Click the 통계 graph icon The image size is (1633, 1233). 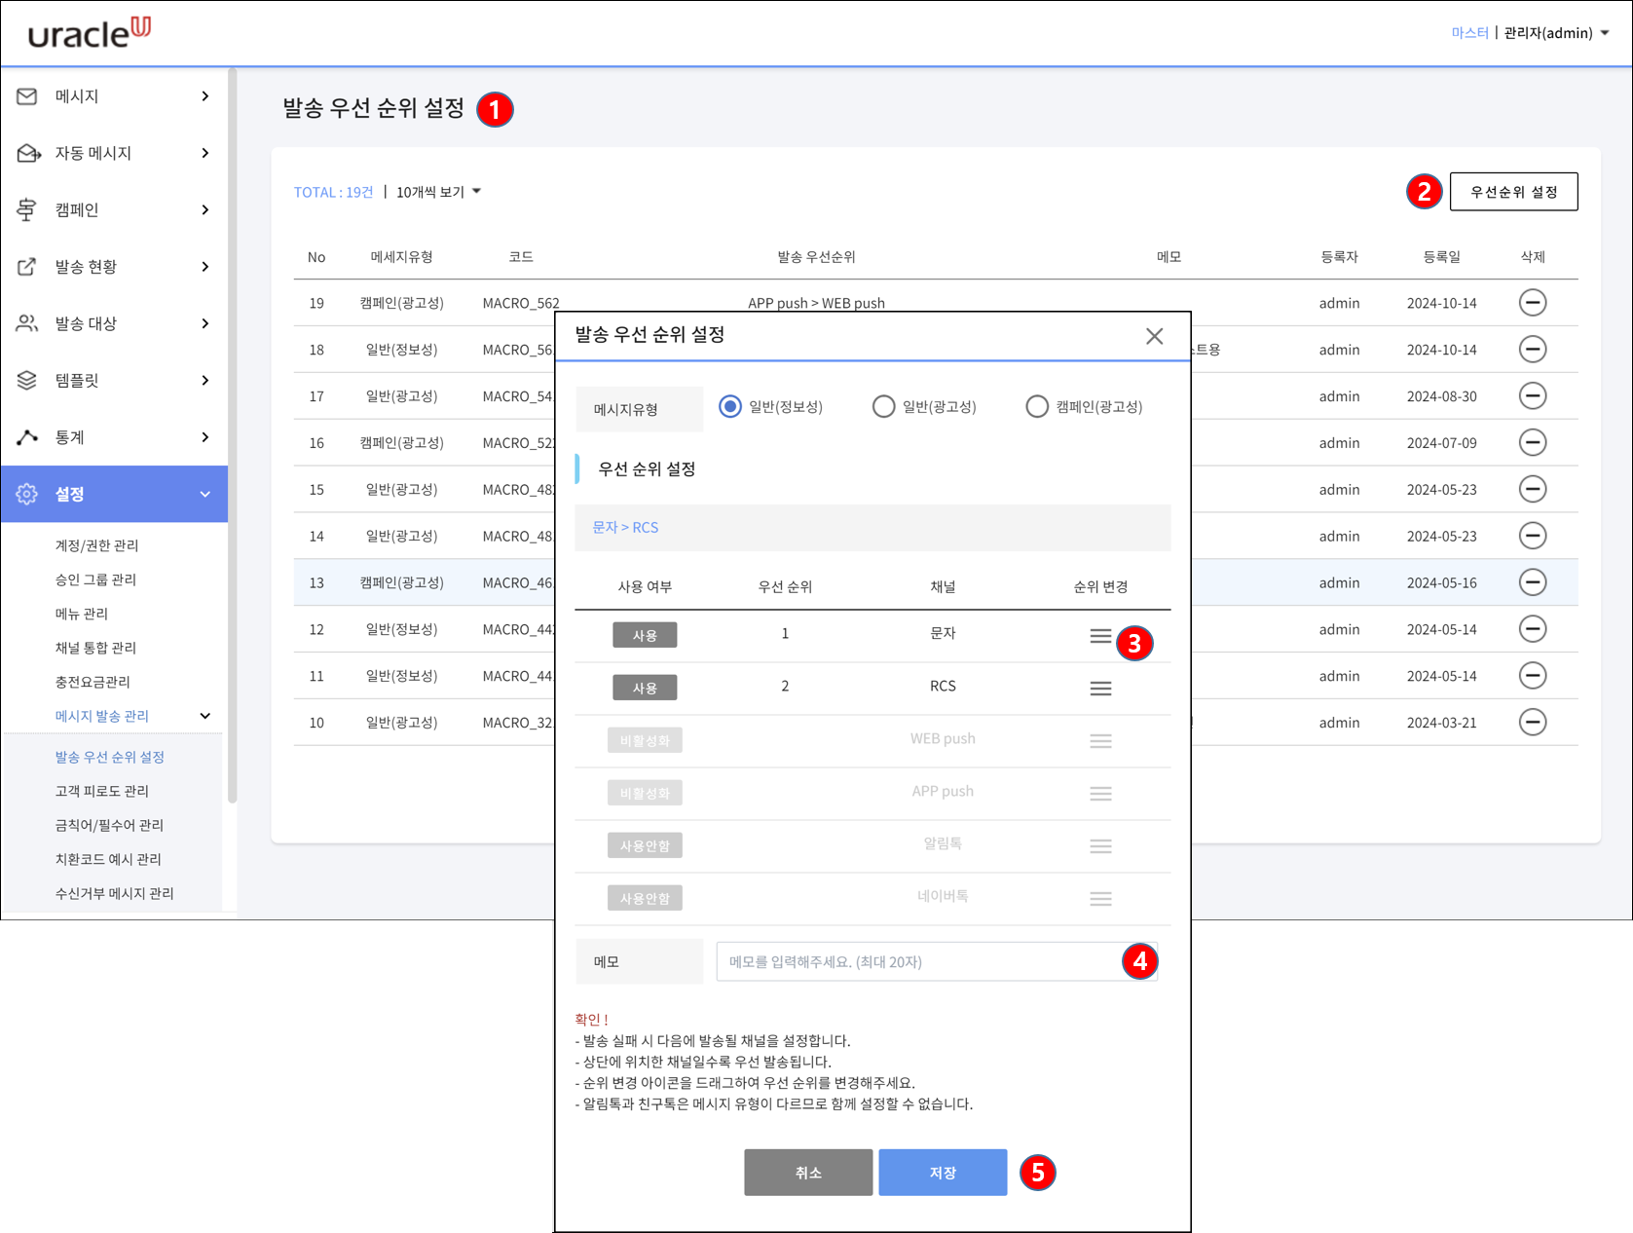click(x=27, y=437)
